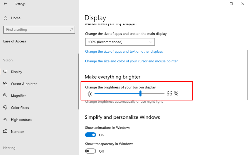Screen dimensions: 248x155
Task: Click the brightness sun icon
Action: (90, 94)
